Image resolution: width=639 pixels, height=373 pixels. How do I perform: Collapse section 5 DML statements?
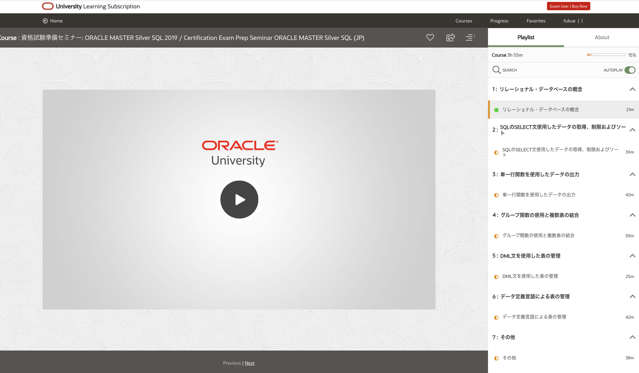coord(632,256)
